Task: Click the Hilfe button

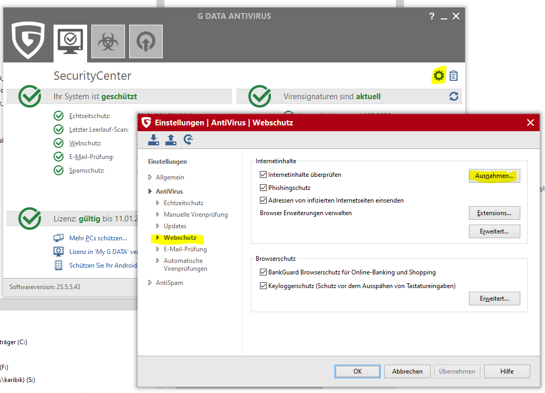Action: tap(507, 371)
